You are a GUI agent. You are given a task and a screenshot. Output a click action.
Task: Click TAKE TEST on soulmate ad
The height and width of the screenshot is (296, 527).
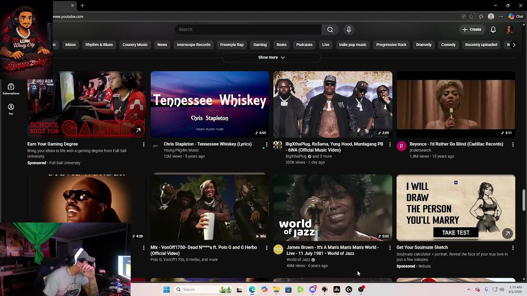(455, 233)
